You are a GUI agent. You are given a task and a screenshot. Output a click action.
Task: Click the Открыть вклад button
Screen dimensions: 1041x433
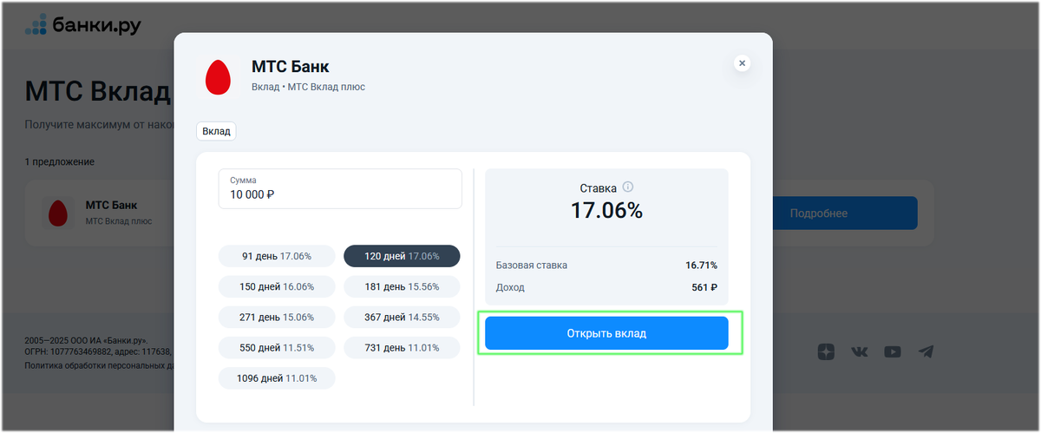[x=606, y=333]
